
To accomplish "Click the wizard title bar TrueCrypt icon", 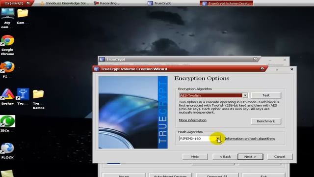I will tap(97, 69).
